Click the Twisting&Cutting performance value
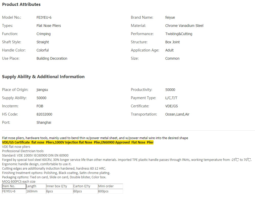Viewport: 255px width, 197px height. pos(179,34)
